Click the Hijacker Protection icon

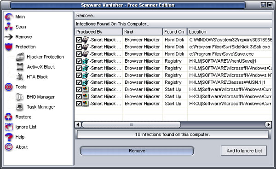pyautogui.click(x=20, y=57)
